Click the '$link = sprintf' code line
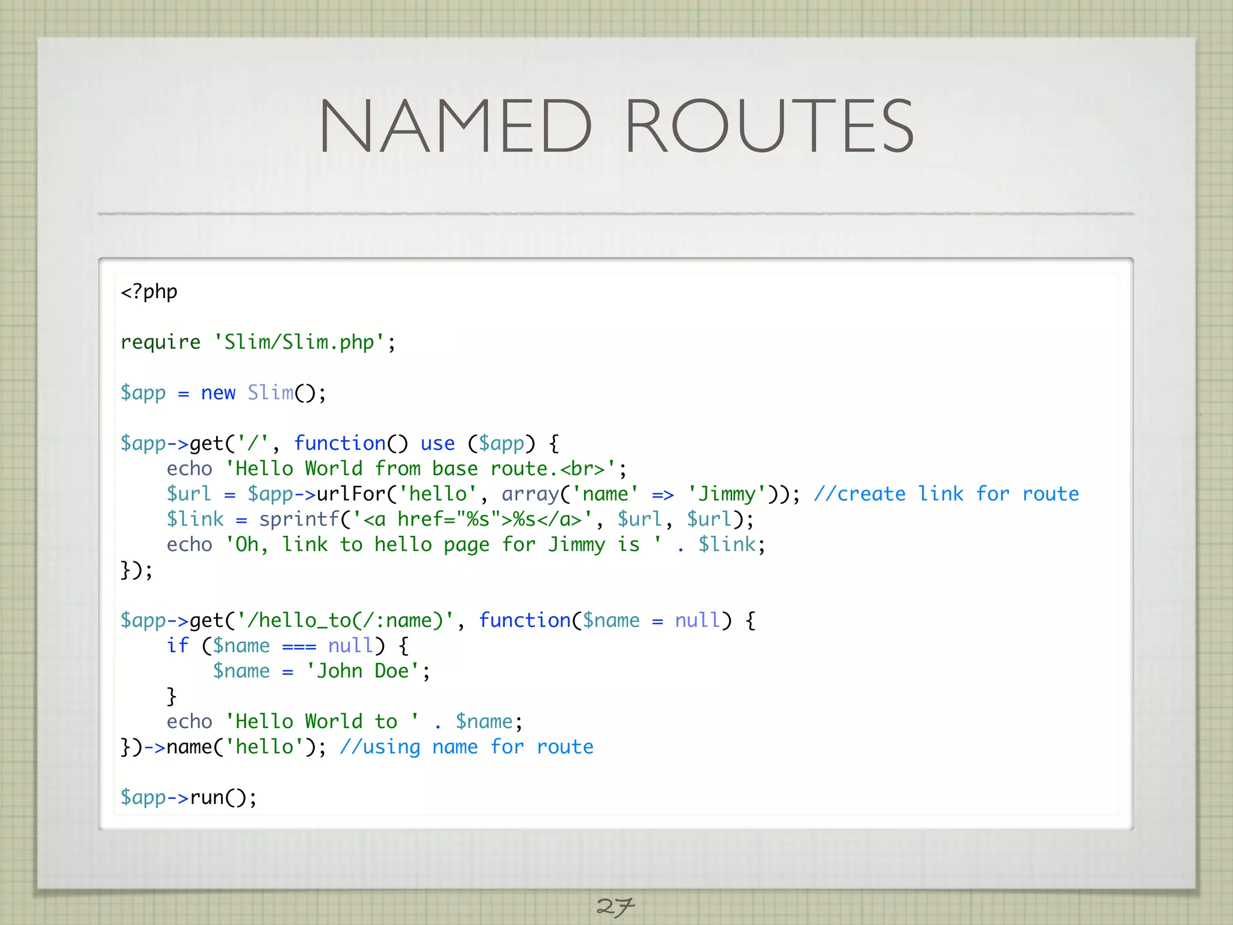Screen dimensions: 1233x925 click(460, 519)
